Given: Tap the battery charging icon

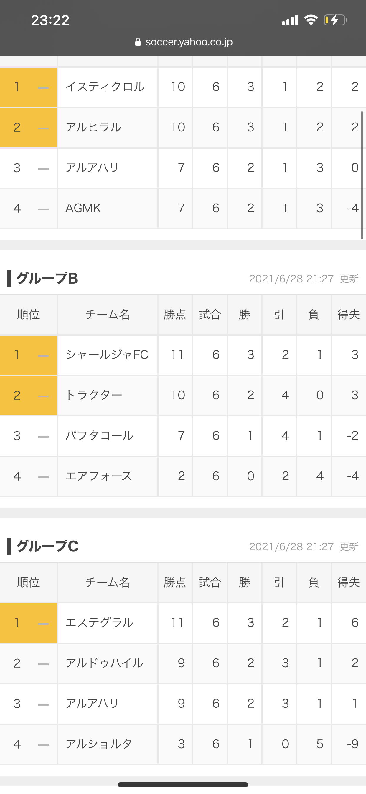Looking at the screenshot, I should click(x=335, y=20).
